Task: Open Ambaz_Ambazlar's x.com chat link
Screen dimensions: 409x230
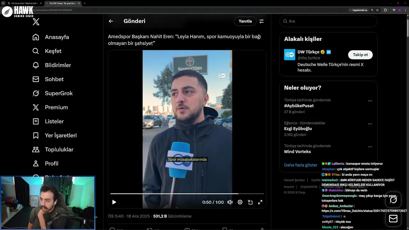Action: (364, 211)
